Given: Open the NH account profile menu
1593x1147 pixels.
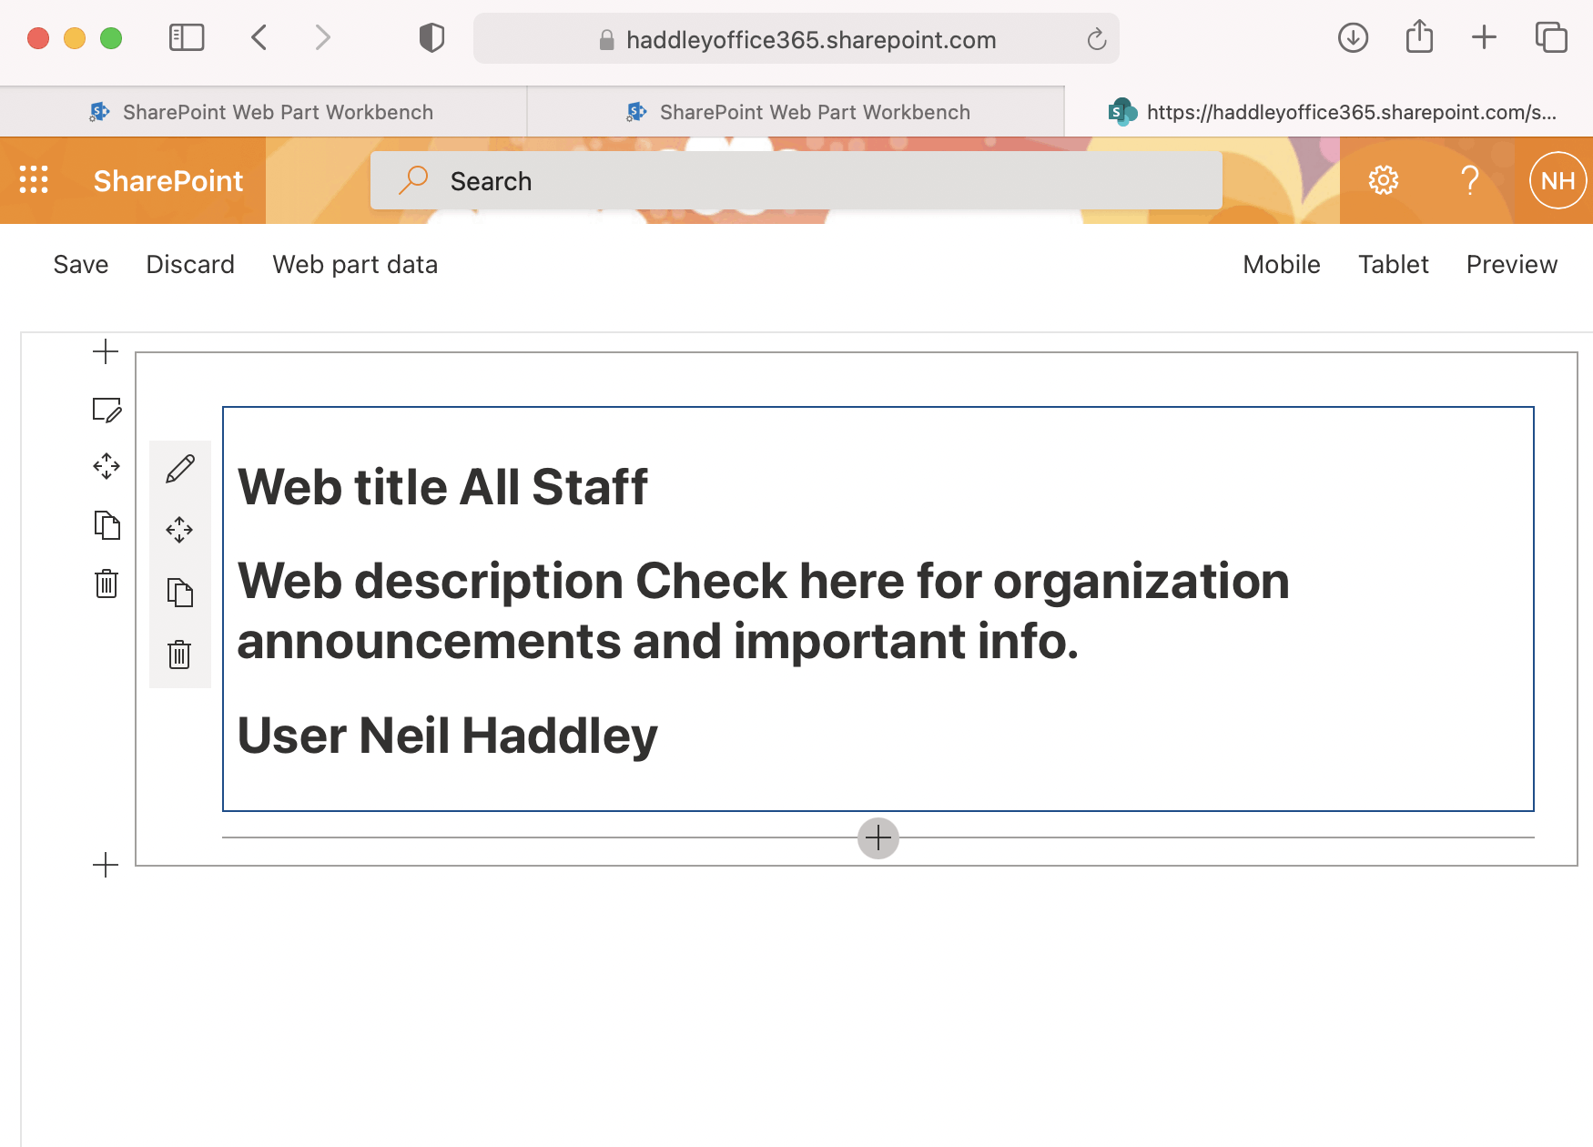Looking at the screenshot, I should click(1557, 180).
